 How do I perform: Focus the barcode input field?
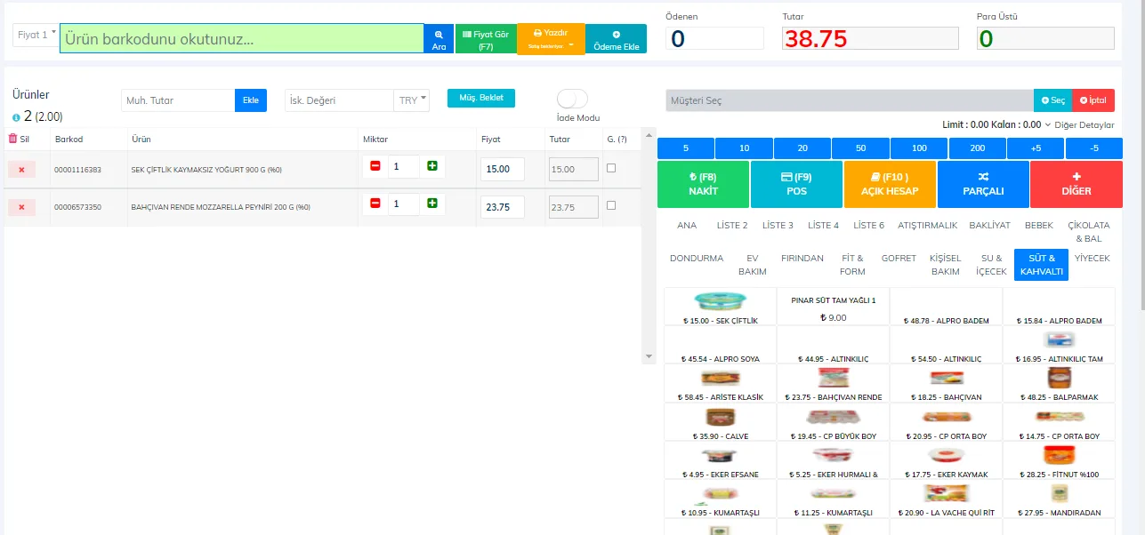coord(242,38)
